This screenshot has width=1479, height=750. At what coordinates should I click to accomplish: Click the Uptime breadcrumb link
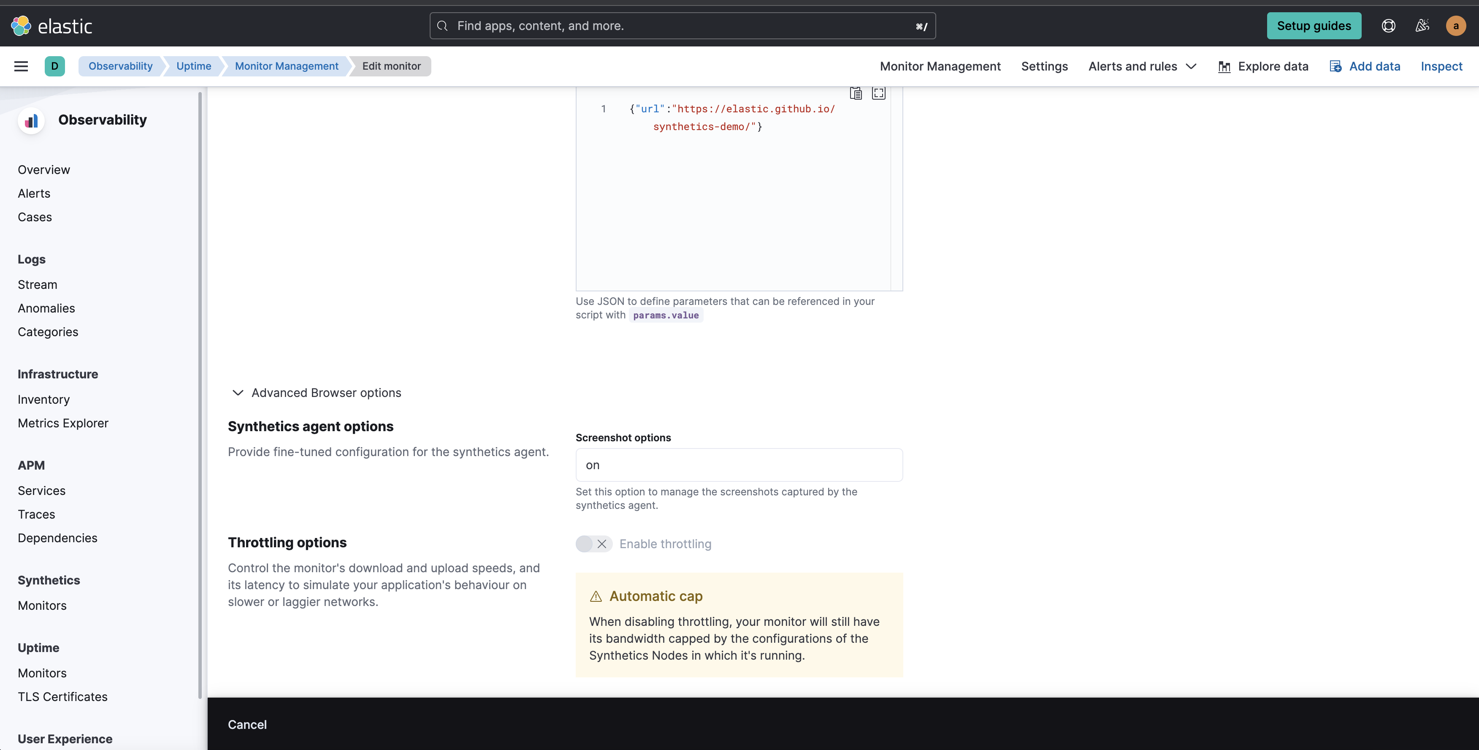(193, 66)
